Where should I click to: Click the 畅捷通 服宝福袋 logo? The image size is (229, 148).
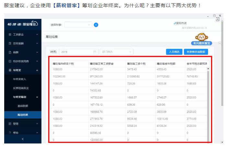click(x=23, y=24)
